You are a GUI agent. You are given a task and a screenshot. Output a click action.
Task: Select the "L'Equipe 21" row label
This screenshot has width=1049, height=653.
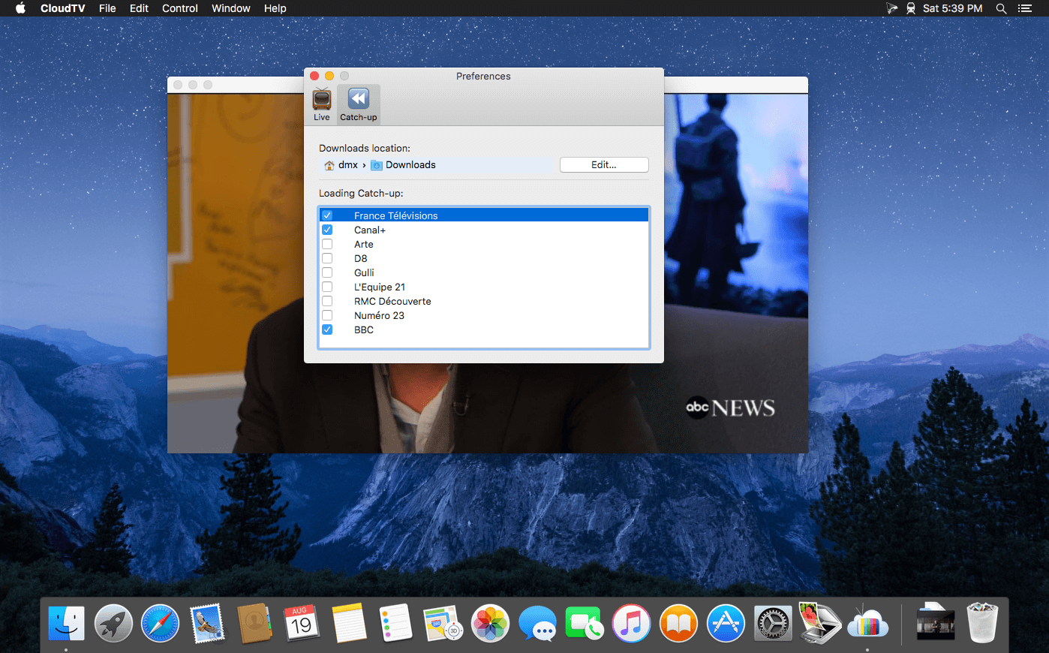point(380,287)
